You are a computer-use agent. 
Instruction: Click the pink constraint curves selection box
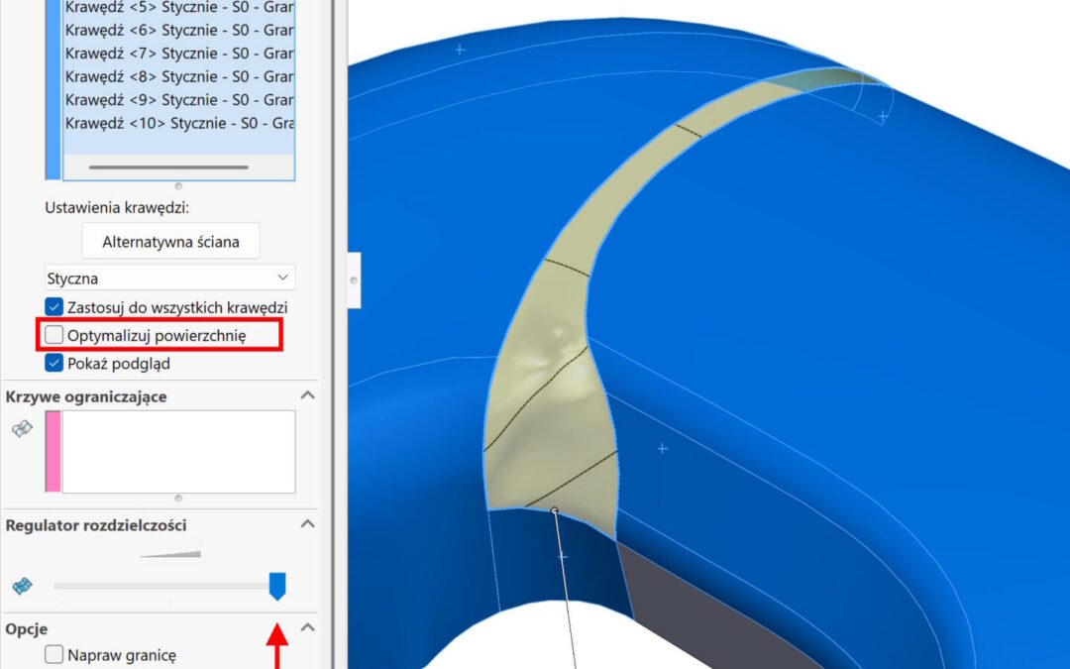178,452
